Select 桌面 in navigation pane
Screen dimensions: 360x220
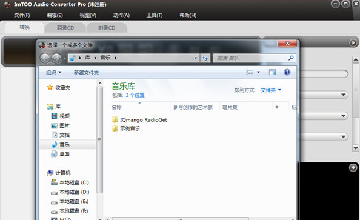pyautogui.click(x=60, y=154)
